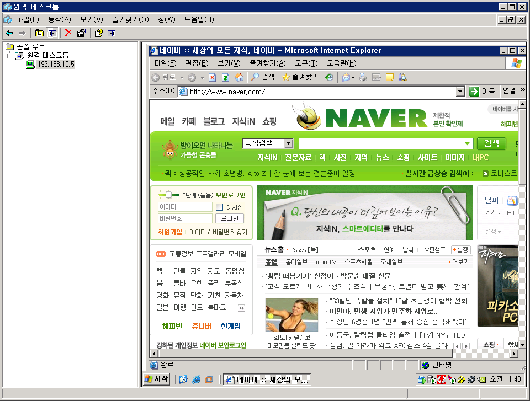This screenshot has width=530, height=401.
Task: Open IE 도움말(H) menu
Action: [x=341, y=63]
